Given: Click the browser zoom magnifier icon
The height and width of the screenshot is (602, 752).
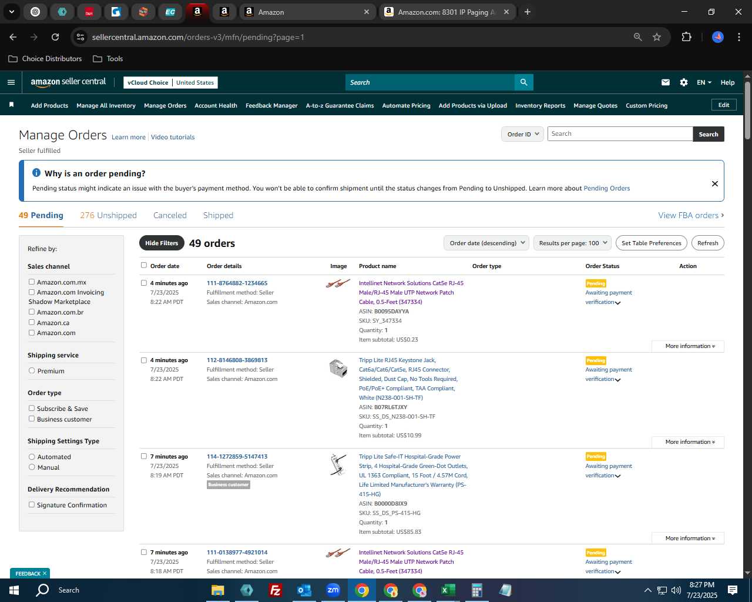Looking at the screenshot, I should coord(638,37).
